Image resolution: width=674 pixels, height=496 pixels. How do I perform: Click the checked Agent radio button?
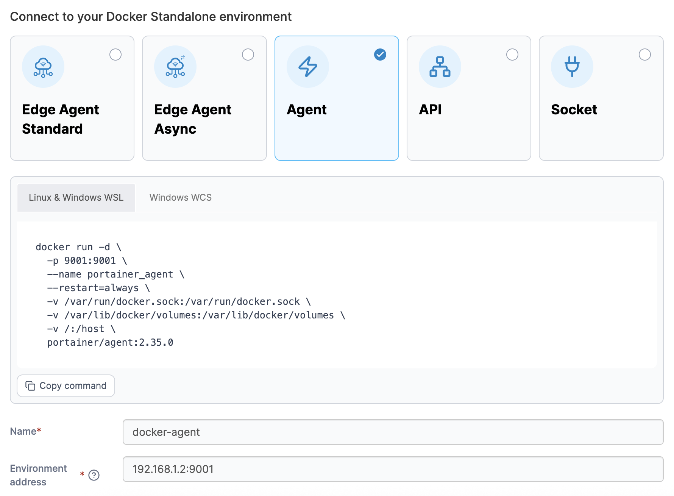tap(380, 55)
